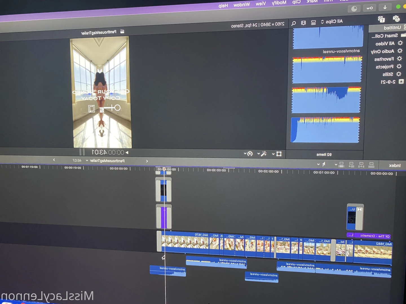Click the 92 items count text
Viewport: 406px width, 304px height.
(324, 154)
